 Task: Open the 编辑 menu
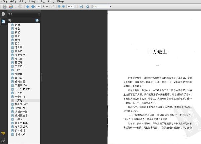14,1
